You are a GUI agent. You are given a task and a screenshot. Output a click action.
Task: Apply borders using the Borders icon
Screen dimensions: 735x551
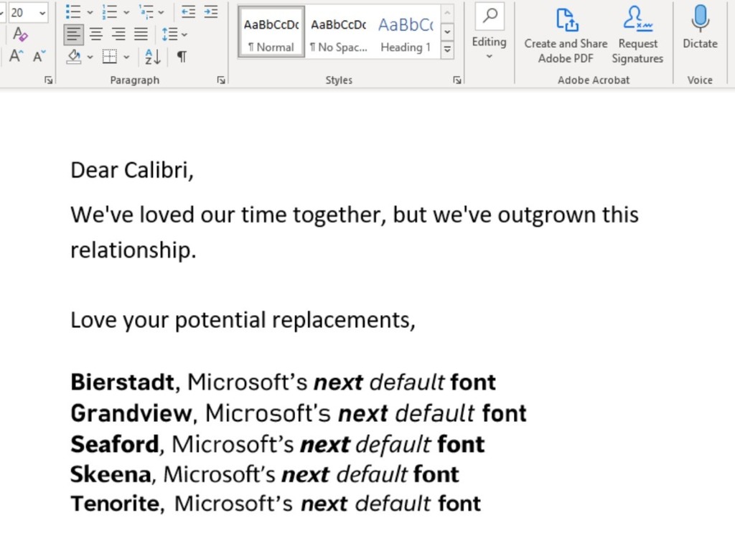(110, 57)
